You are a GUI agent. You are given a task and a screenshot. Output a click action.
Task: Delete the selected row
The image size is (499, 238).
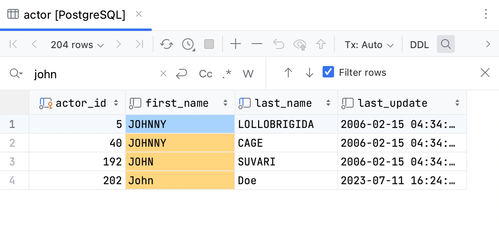[x=257, y=44]
